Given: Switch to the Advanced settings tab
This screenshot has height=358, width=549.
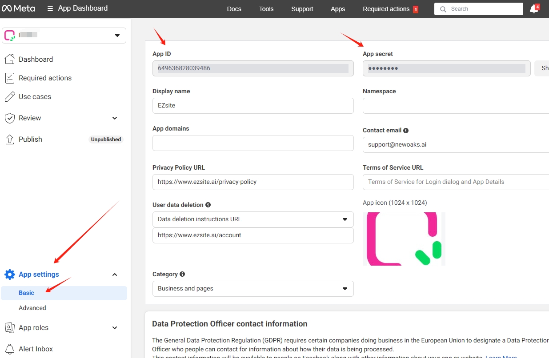Looking at the screenshot, I should click(x=32, y=307).
